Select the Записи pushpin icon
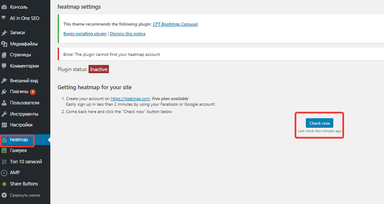Viewport: 384px width, 204px height. tap(4, 33)
